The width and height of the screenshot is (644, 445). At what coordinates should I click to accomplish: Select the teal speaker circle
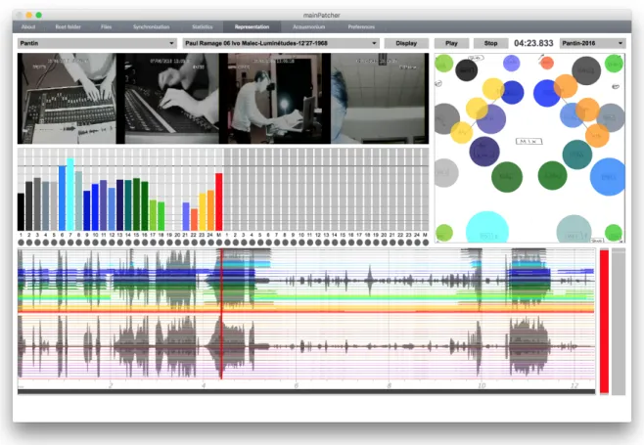[x=577, y=155]
